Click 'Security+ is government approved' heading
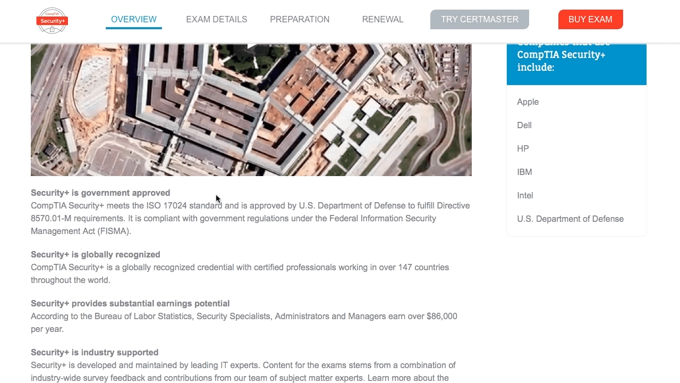 tap(100, 193)
